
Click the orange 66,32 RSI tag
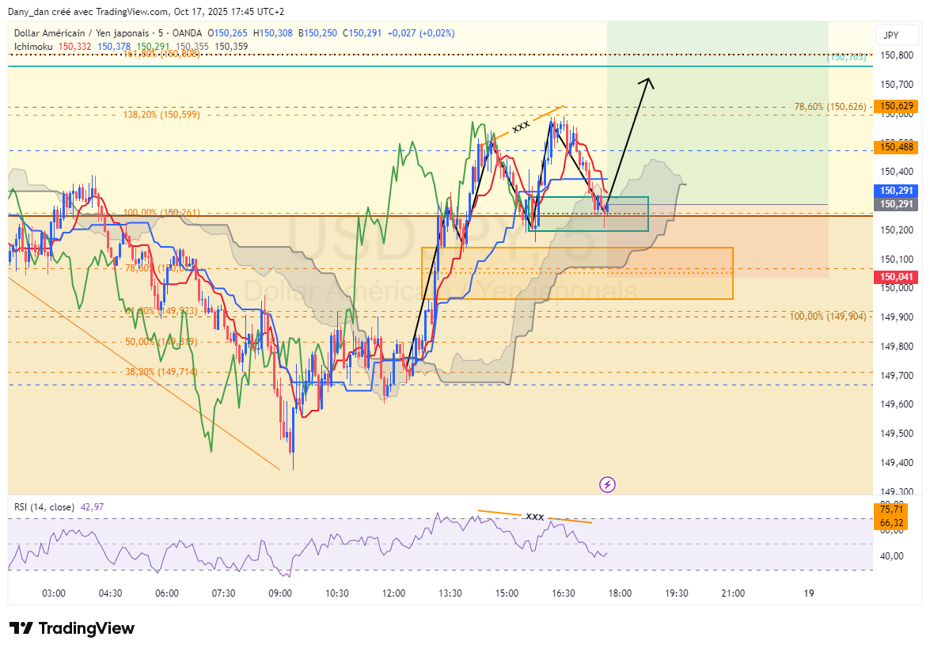(891, 523)
